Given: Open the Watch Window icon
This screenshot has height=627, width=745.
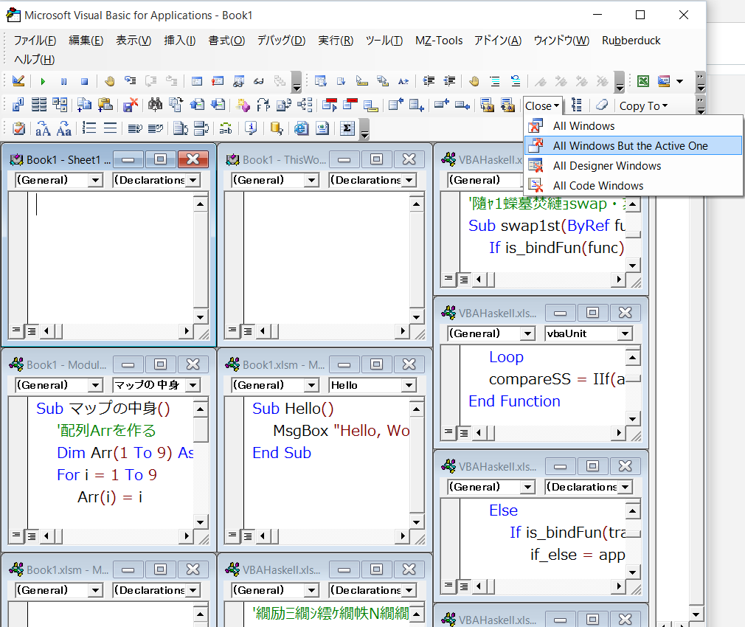Looking at the screenshot, I should [238, 81].
